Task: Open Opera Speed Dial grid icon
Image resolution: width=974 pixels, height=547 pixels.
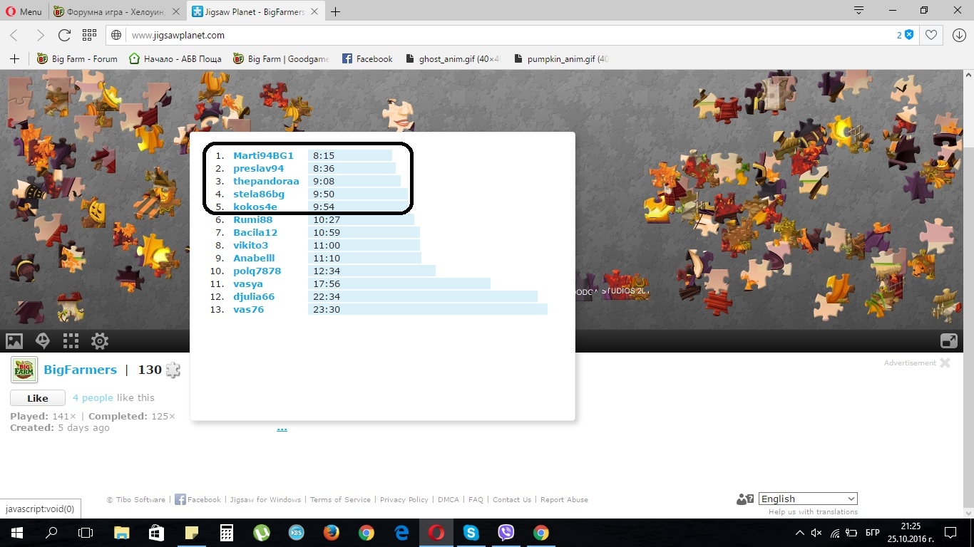Action: click(x=89, y=35)
